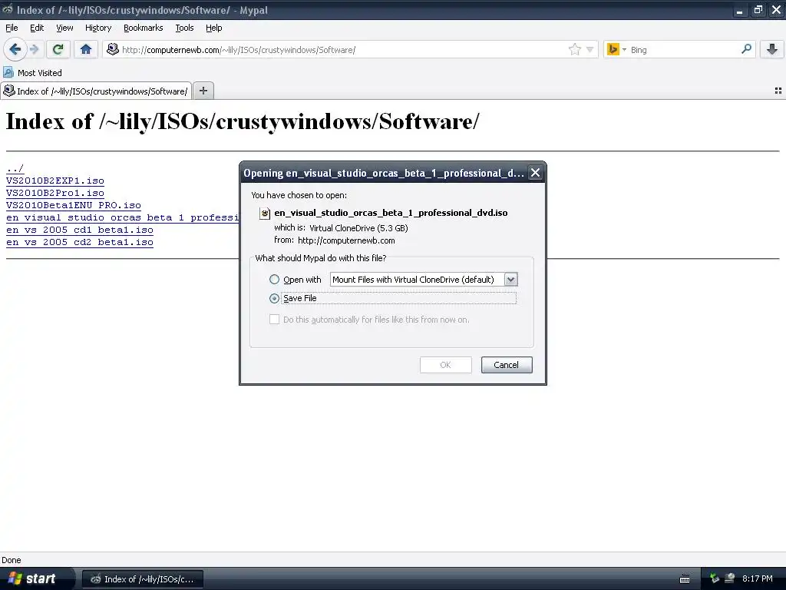Reload the current page
786x590 pixels.
click(58, 49)
